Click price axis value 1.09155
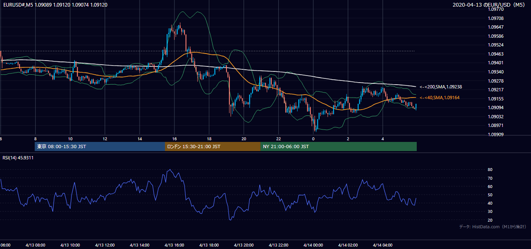This screenshot has height=249, width=531. tap(496, 99)
